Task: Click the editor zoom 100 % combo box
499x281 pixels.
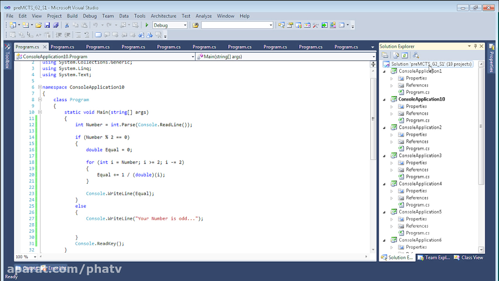Action: (x=25, y=257)
